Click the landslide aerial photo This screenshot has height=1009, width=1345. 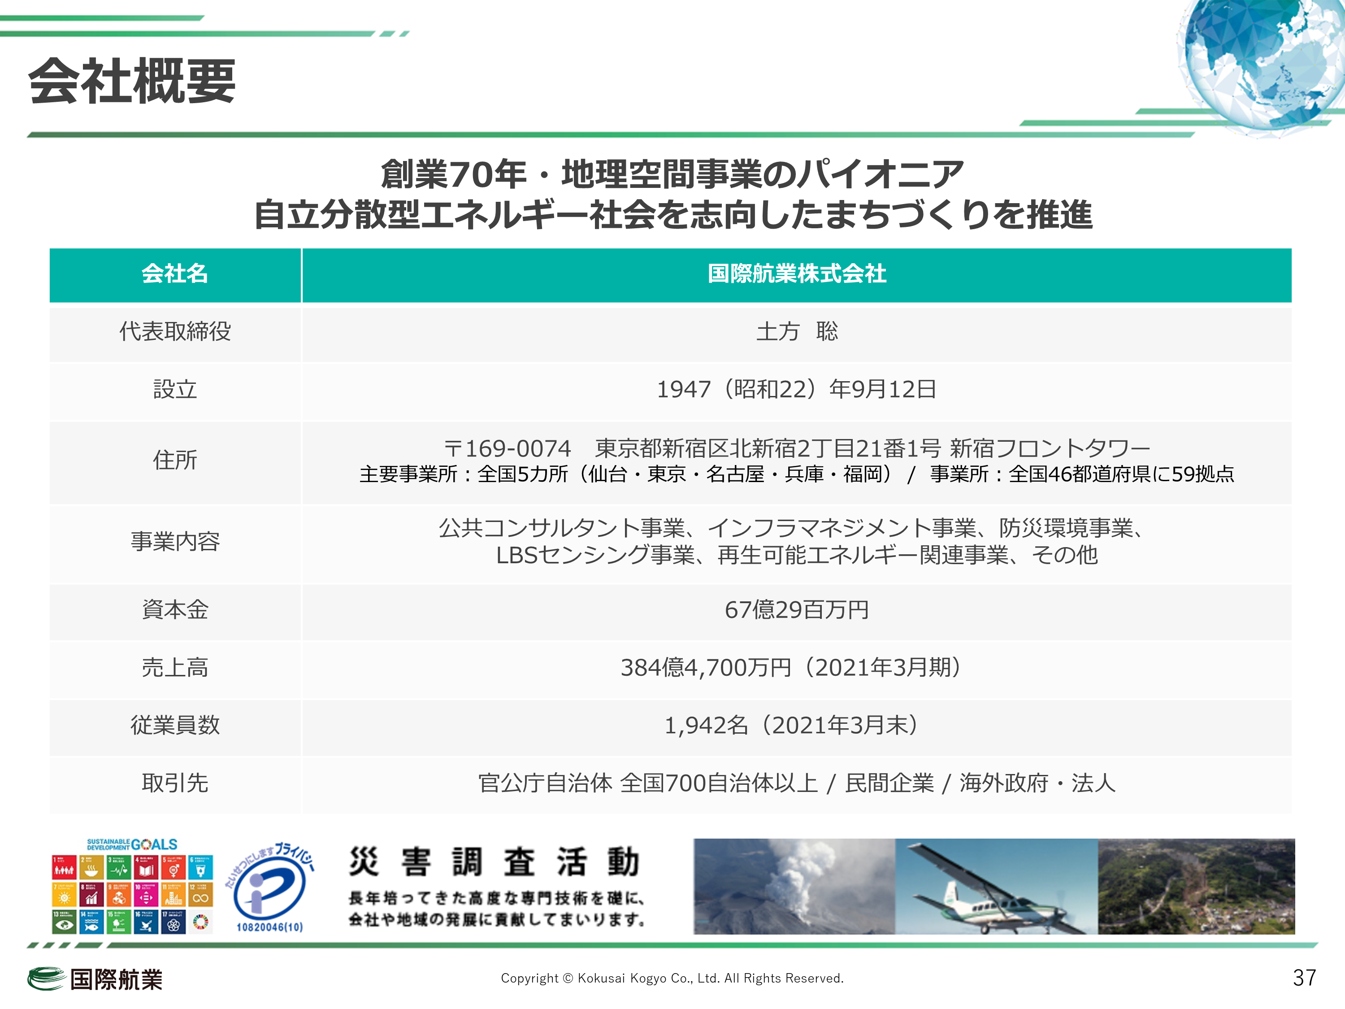click(x=1196, y=886)
